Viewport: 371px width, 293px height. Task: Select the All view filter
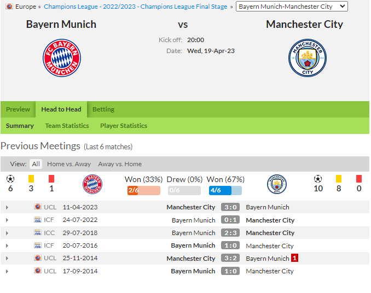(x=36, y=164)
